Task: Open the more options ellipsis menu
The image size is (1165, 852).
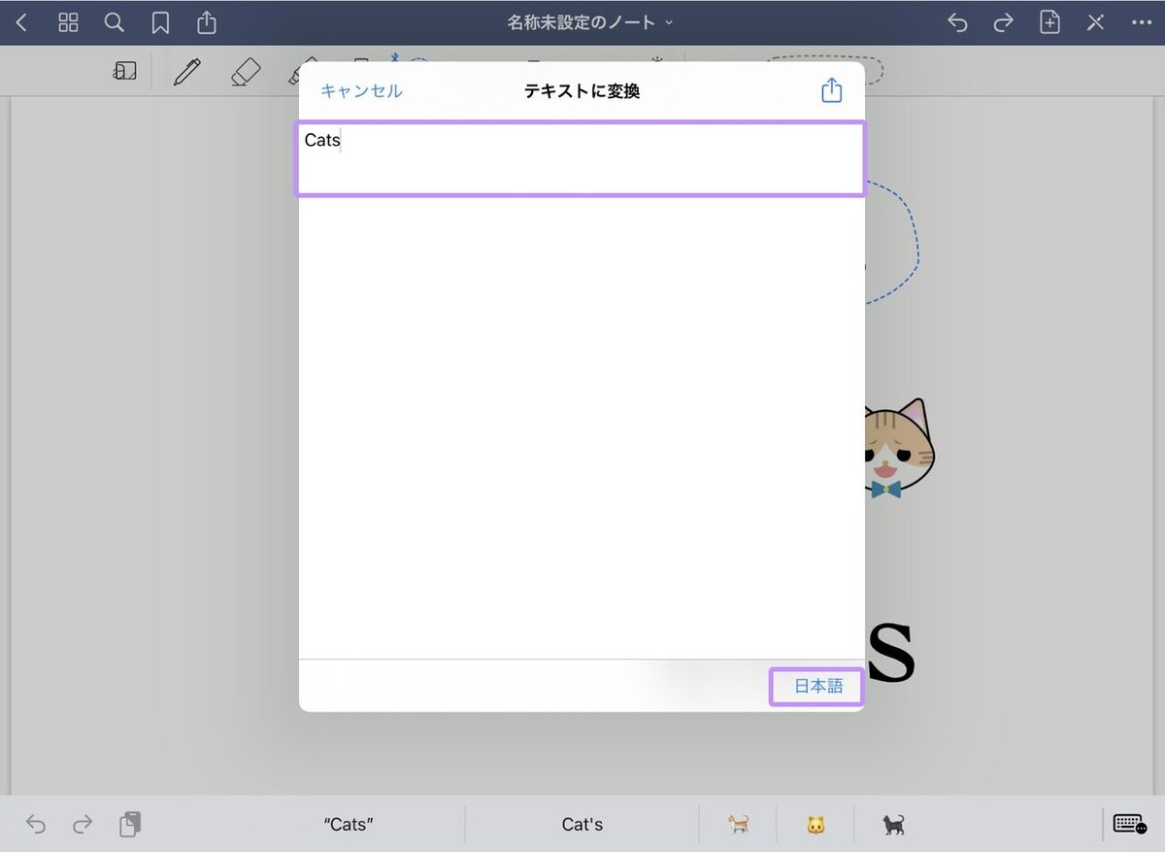Action: (1142, 21)
